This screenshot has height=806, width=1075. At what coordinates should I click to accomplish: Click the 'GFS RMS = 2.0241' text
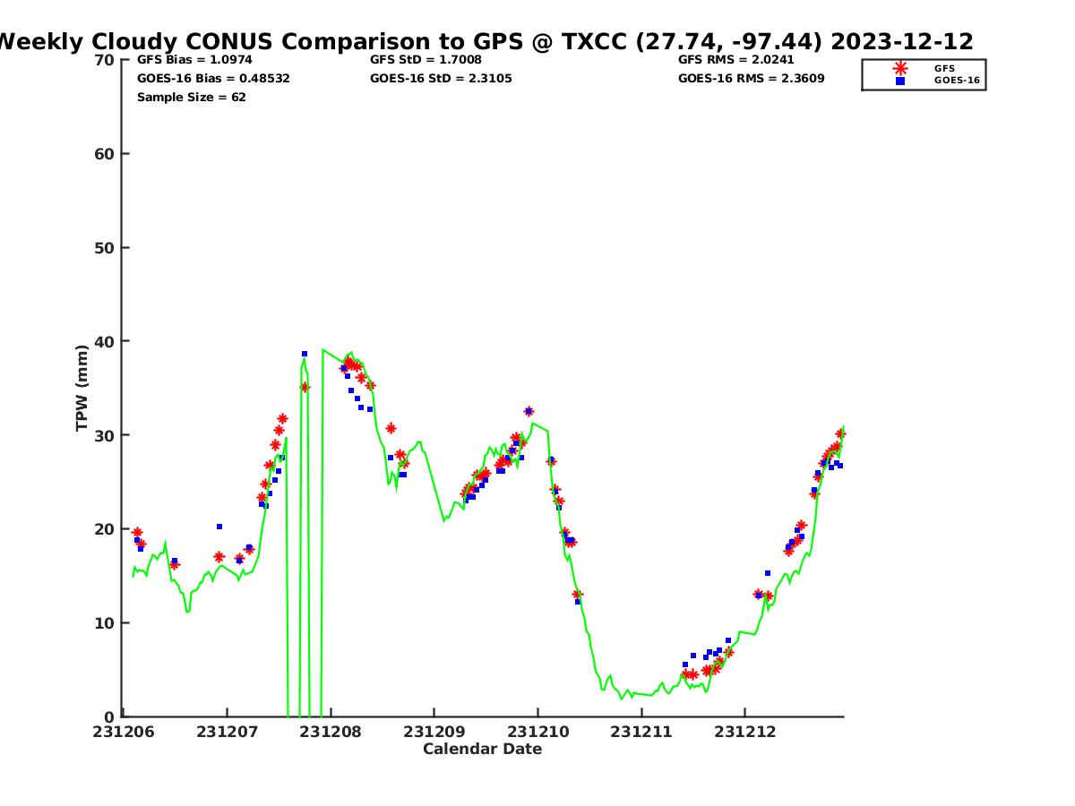pyautogui.click(x=737, y=60)
